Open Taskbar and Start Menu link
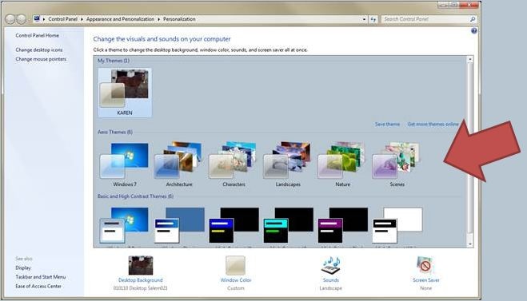Viewport: 527px width, 301px height. [x=40, y=277]
